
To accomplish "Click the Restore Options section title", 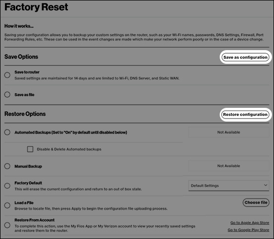I will pos(25,114).
